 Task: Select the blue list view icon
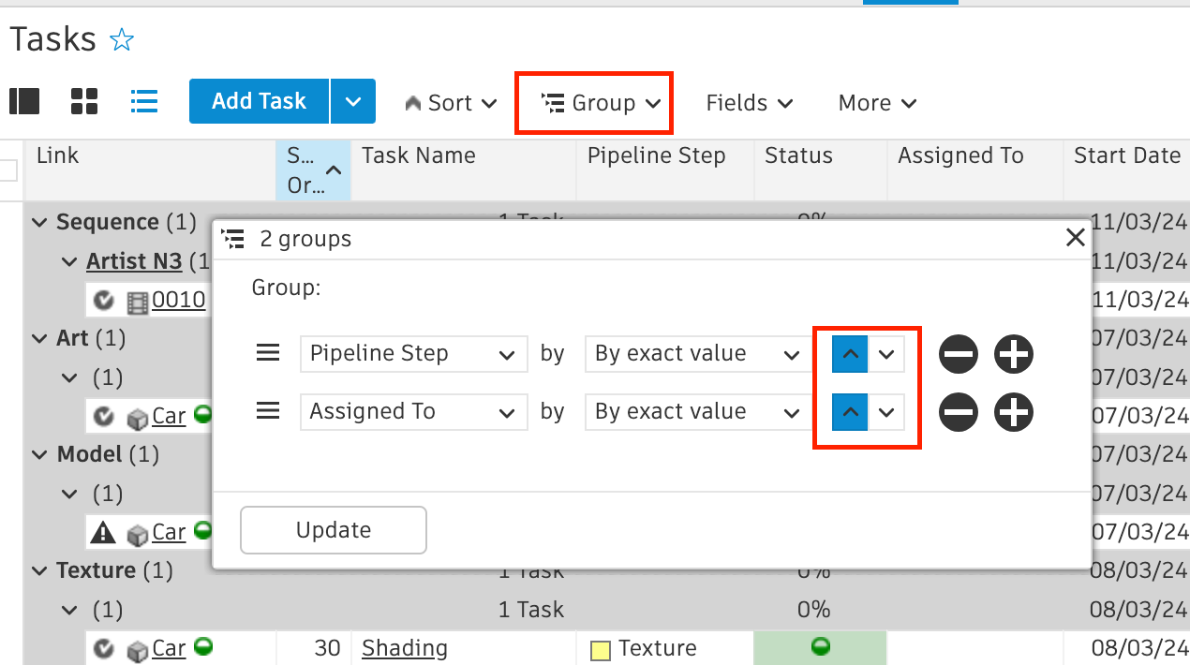click(x=144, y=101)
